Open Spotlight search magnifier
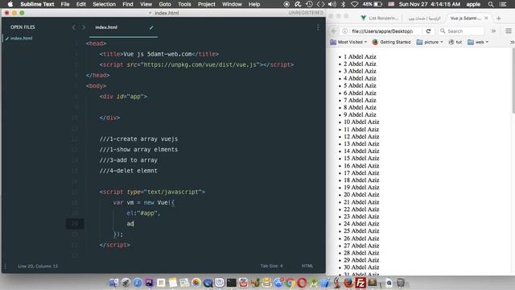515x290 pixels. pos(491,4)
